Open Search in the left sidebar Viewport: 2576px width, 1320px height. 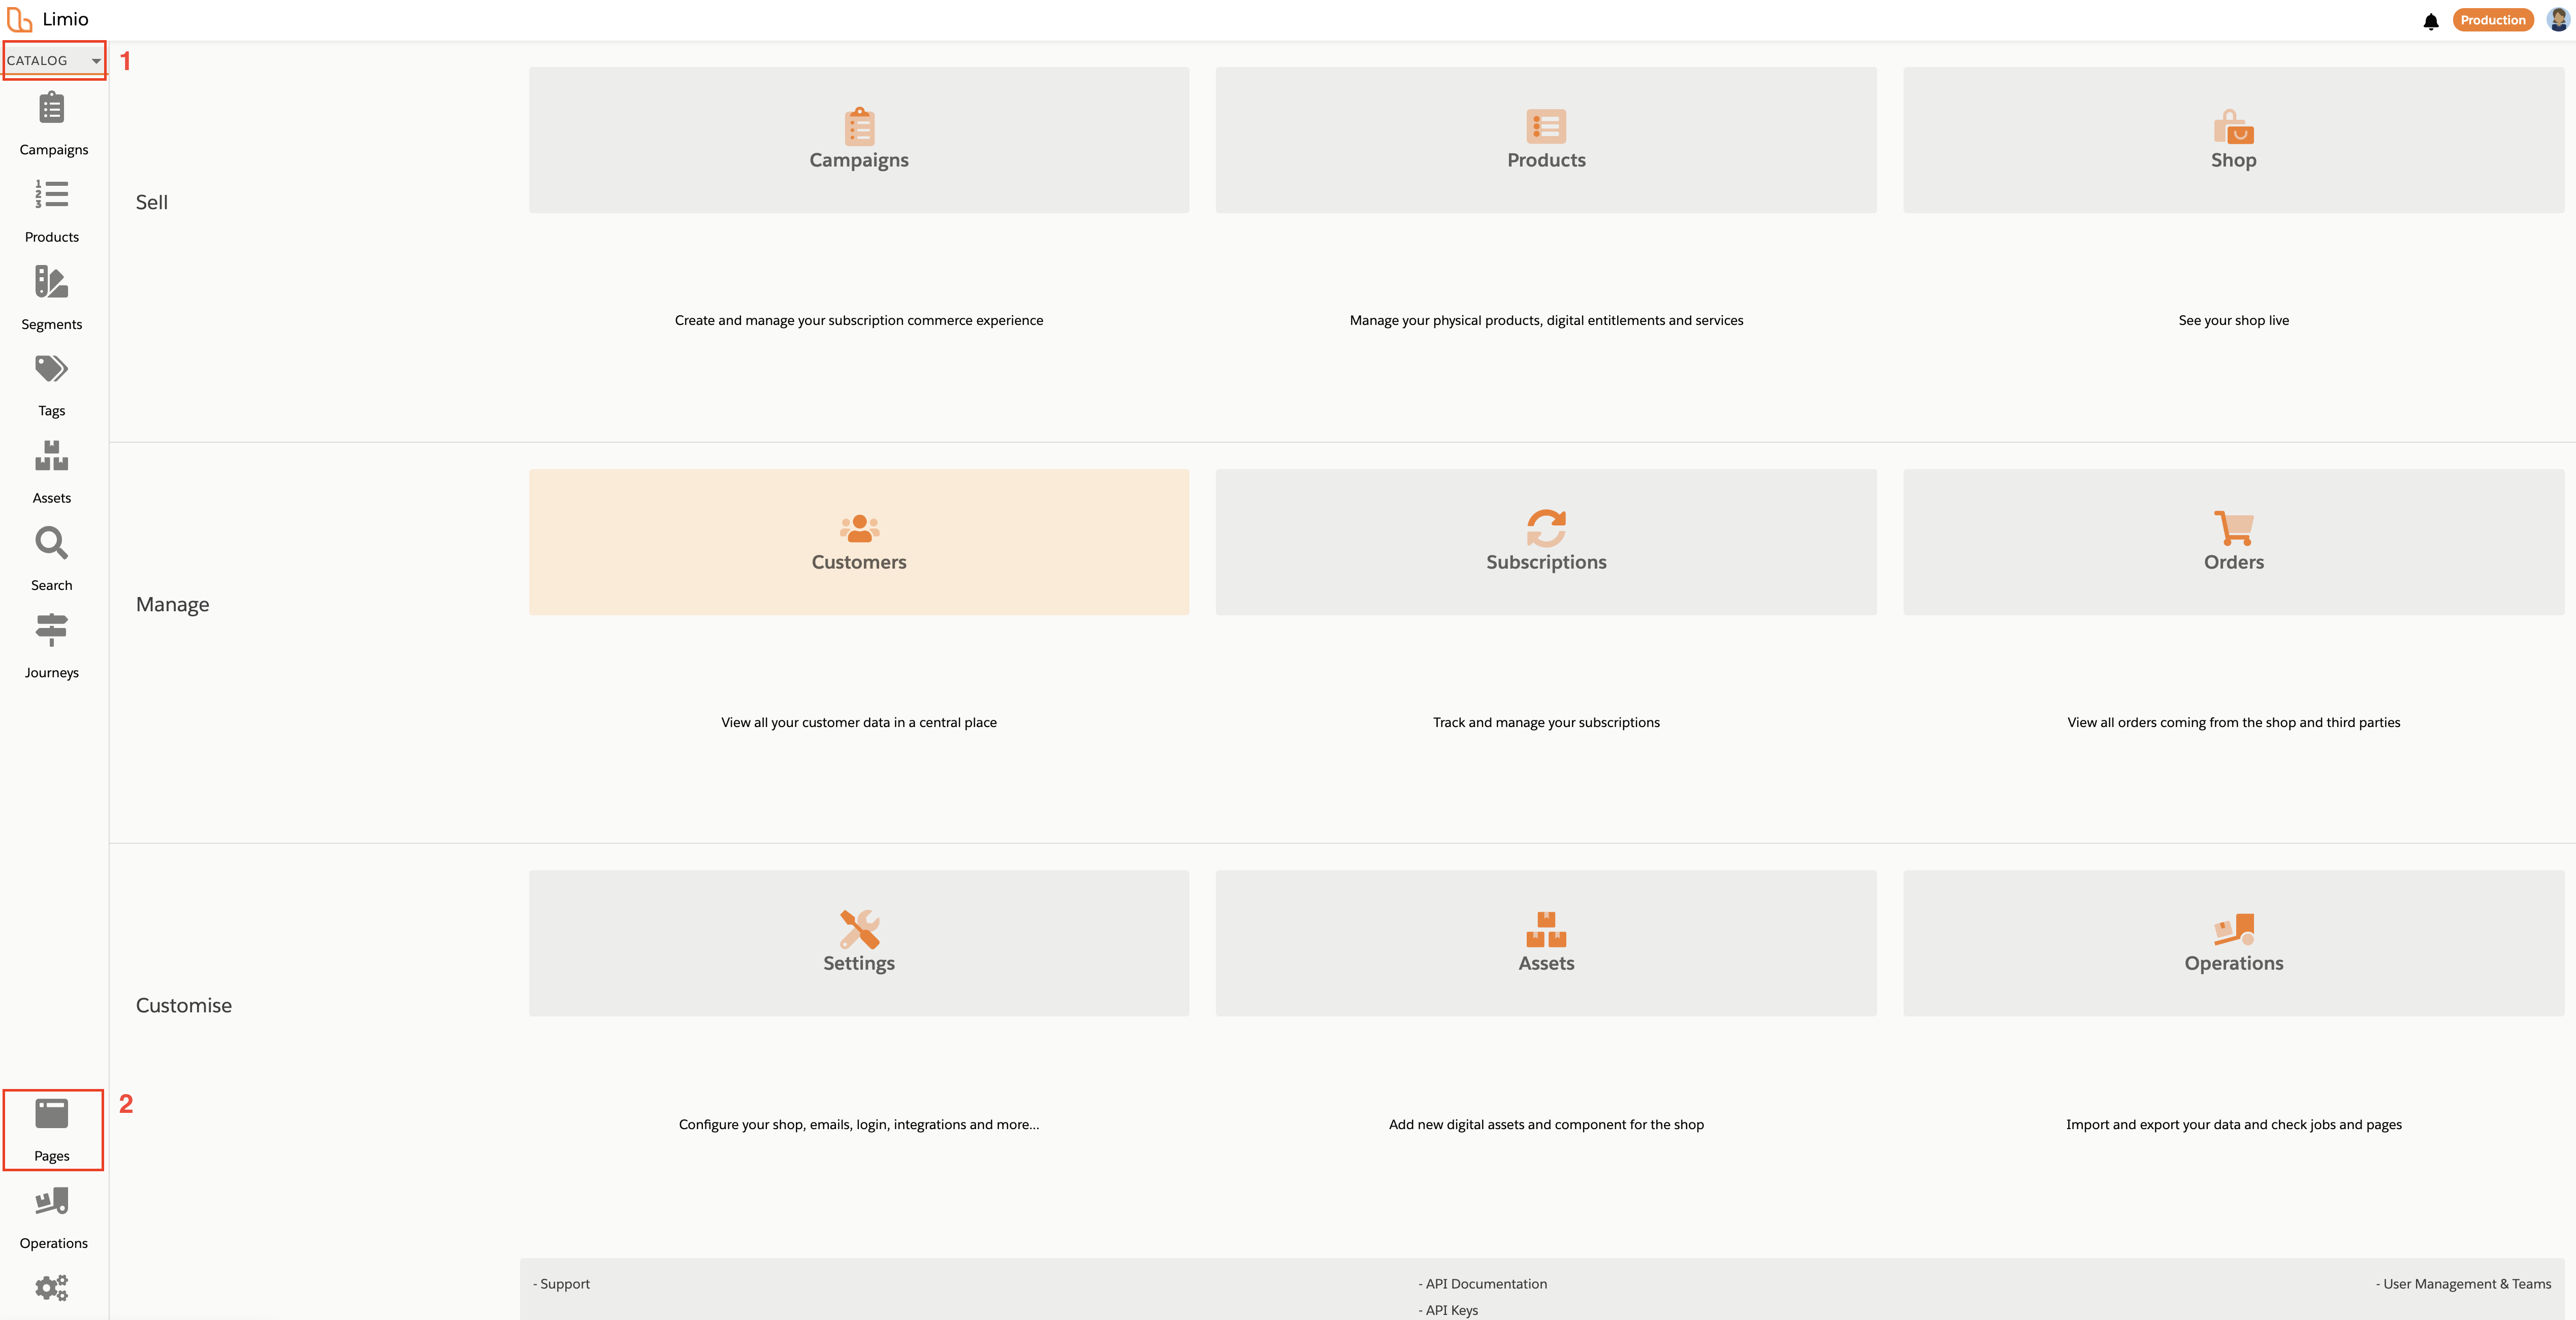pyautogui.click(x=52, y=560)
